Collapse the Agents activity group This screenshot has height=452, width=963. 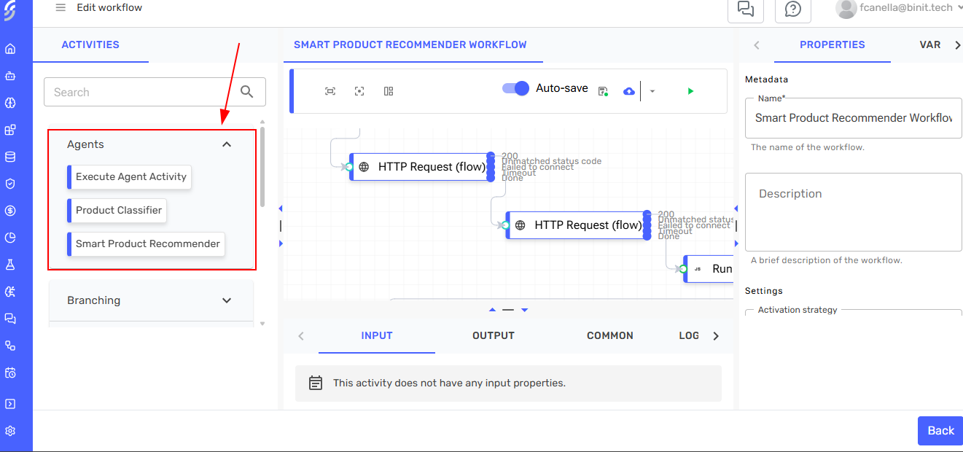(227, 144)
